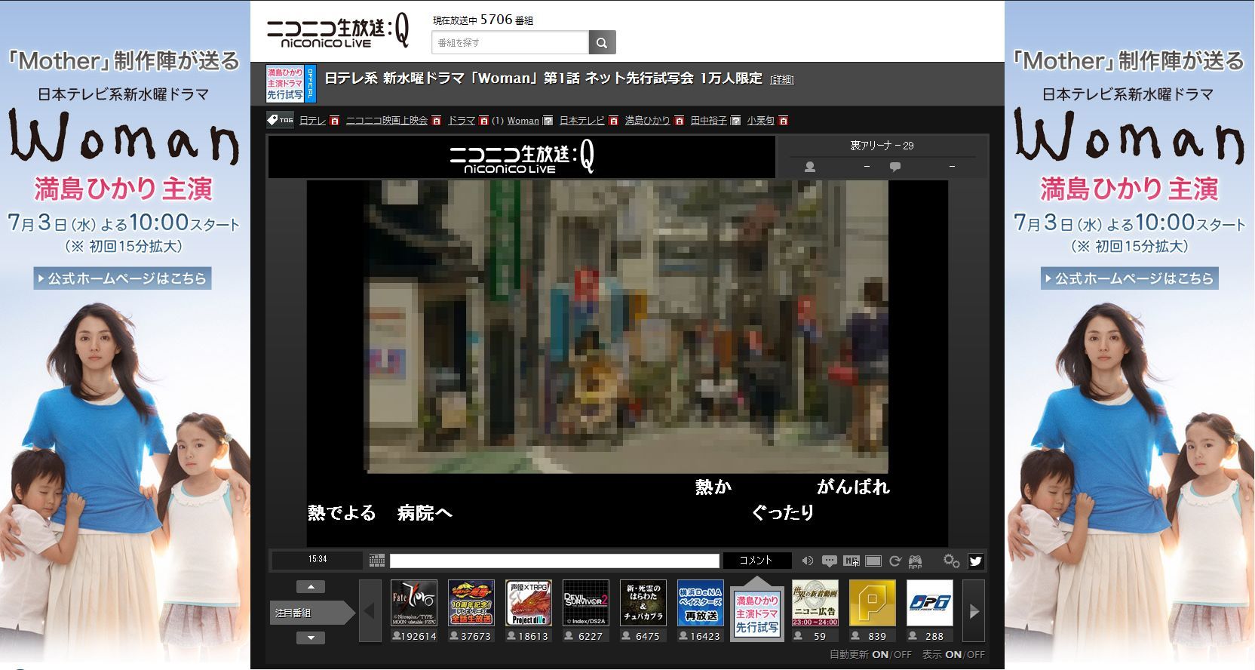Open player settings gears icon
Screen dimensions: 1255x670
951,561
